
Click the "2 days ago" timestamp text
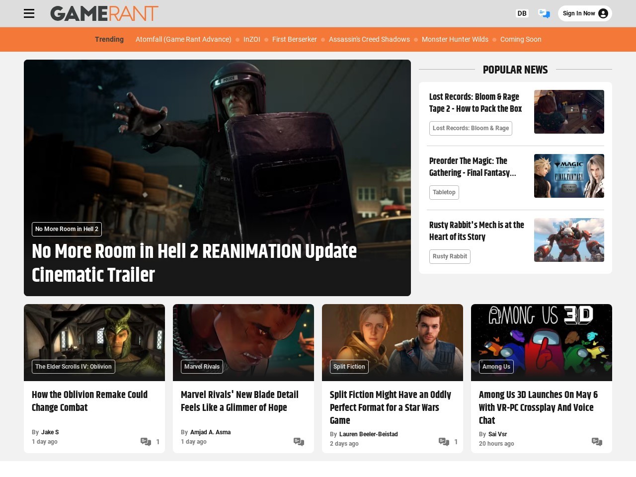(x=344, y=444)
